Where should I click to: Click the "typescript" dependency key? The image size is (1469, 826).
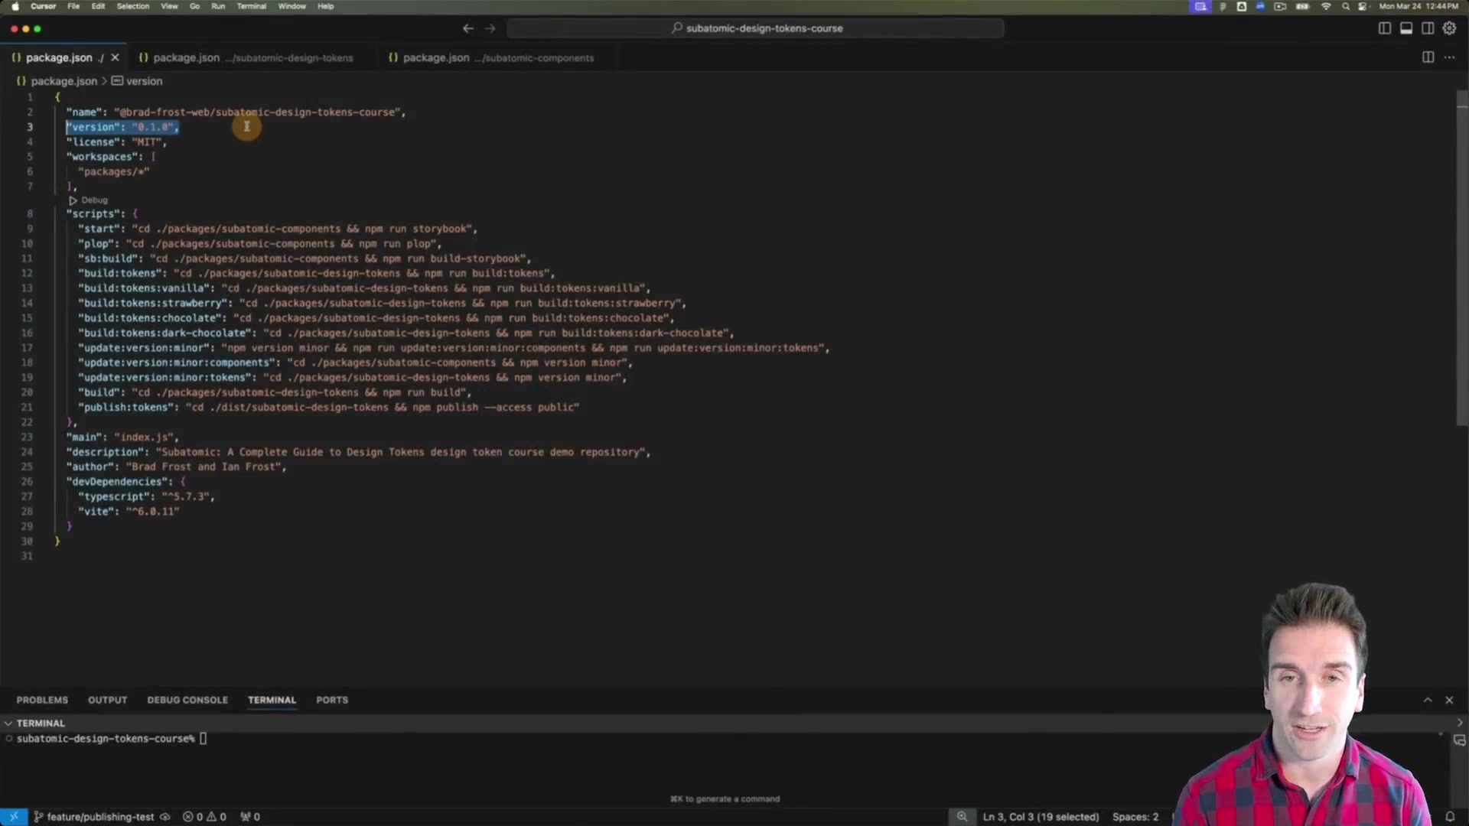113,497
